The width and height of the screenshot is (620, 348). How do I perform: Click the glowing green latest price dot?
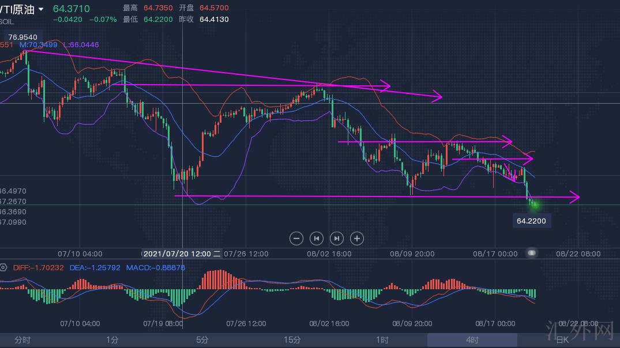(x=535, y=205)
